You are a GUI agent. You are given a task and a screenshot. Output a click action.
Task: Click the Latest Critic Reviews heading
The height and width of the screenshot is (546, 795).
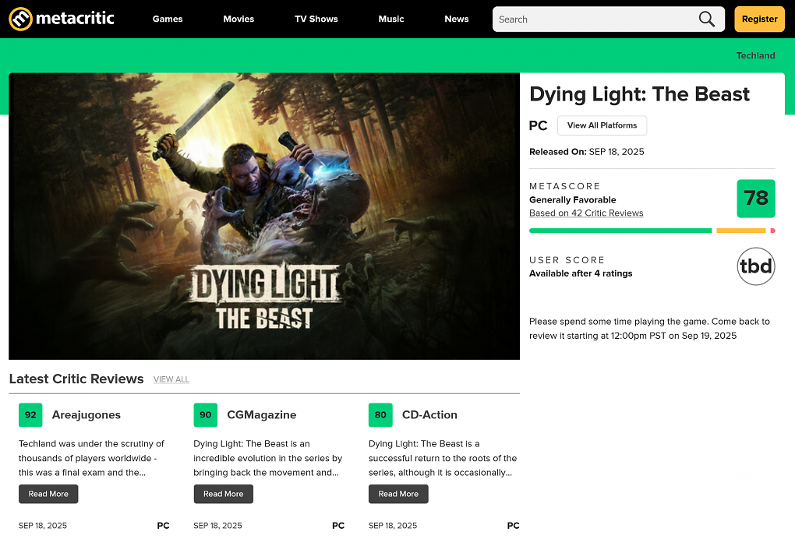click(x=76, y=379)
